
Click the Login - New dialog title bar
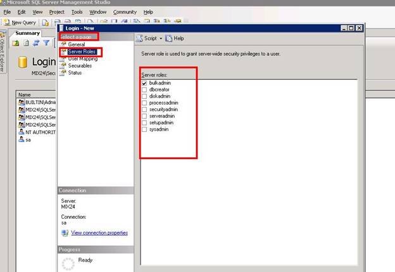(x=199, y=29)
